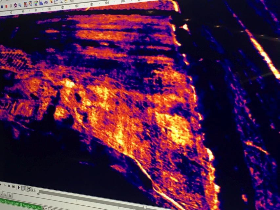Image resolution: width=280 pixels, height=210 pixels.
Task: Play the thermal recording
Action: point(19,187)
